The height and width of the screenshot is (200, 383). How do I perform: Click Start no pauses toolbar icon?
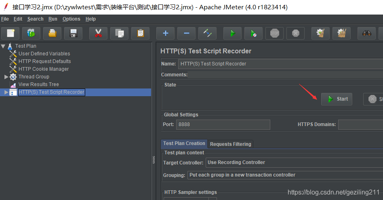tap(254, 33)
